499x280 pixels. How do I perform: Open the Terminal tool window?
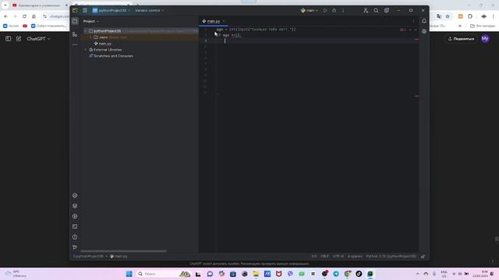pos(75,226)
